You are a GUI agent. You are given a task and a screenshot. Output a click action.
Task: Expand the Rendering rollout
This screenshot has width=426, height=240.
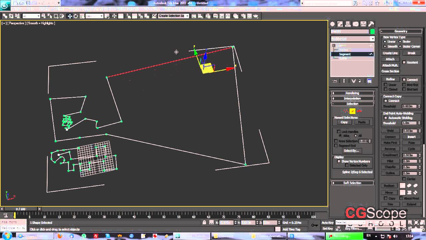(352, 93)
